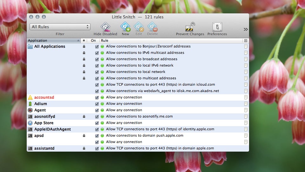The width and height of the screenshot is (305, 172).
Task: Open notes icon for Bonjour/Zeroconf rule
Action: 246,47
